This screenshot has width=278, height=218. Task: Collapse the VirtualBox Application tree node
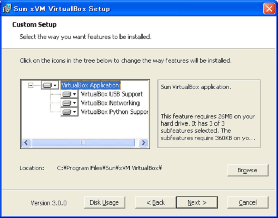pos(31,85)
